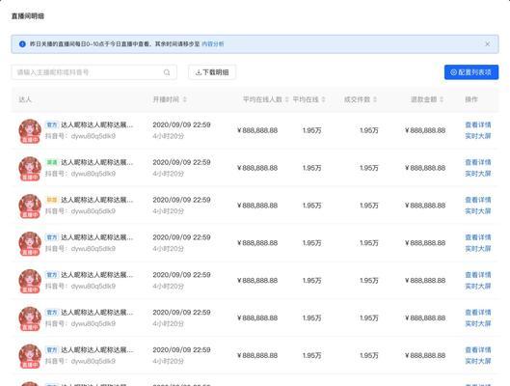
Task: Sort by the 开播时间 column arrows
Action: point(185,99)
